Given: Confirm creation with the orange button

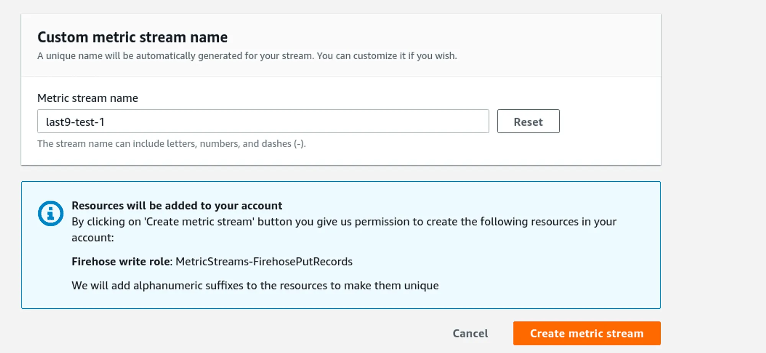Looking at the screenshot, I should pyautogui.click(x=586, y=333).
